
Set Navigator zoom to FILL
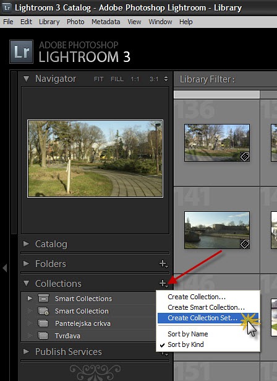(x=117, y=79)
